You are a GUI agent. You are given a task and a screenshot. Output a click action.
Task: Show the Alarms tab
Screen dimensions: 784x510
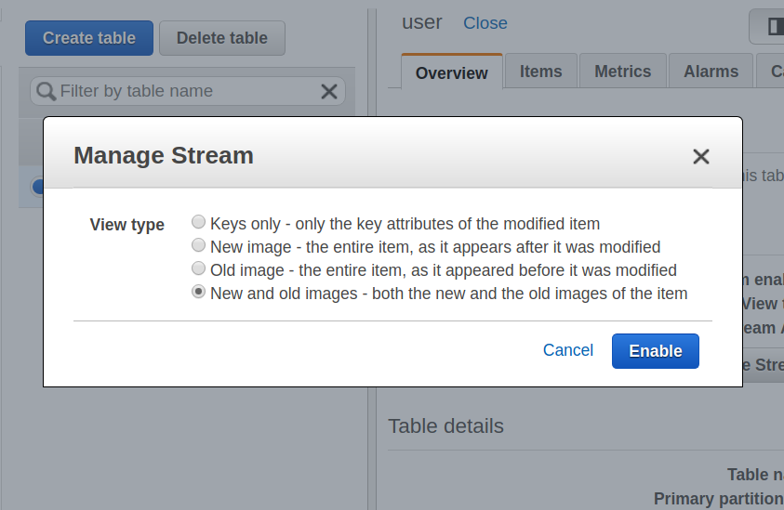click(711, 72)
